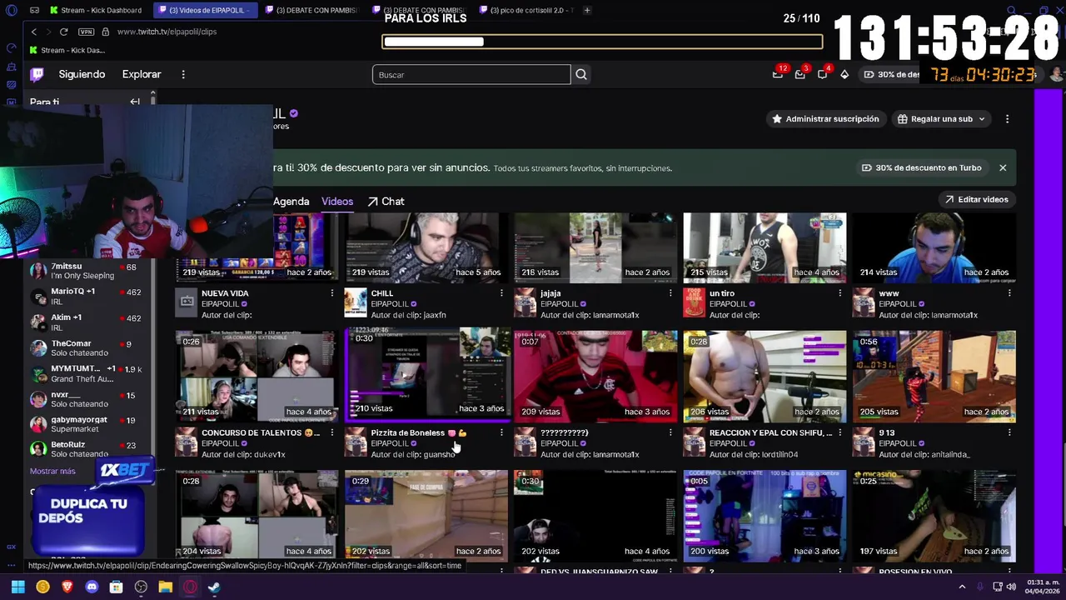
Task: Click clip author link lordtilin04
Action: click(x=778, y=455)
